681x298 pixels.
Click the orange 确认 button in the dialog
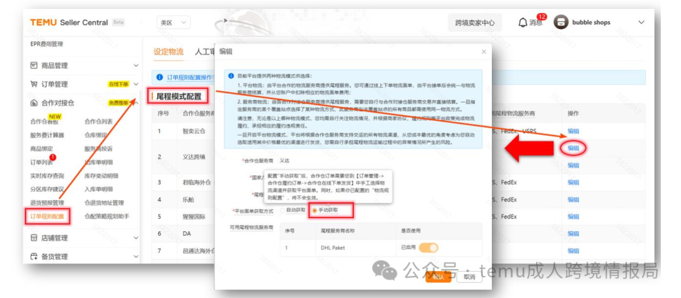438,277
